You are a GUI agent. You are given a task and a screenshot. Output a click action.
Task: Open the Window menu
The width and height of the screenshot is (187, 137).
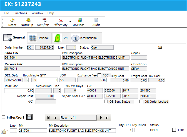click(x=37, y=13)
